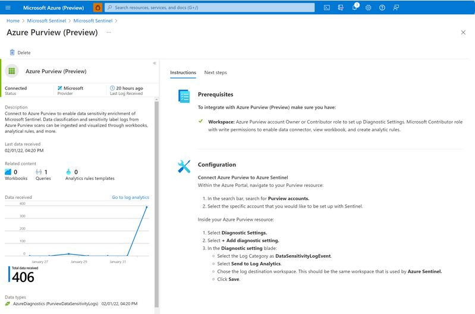Viewport: 475px width, 314px height.
Task: Click the Delete button with trash icon
Action: point(20,53)
